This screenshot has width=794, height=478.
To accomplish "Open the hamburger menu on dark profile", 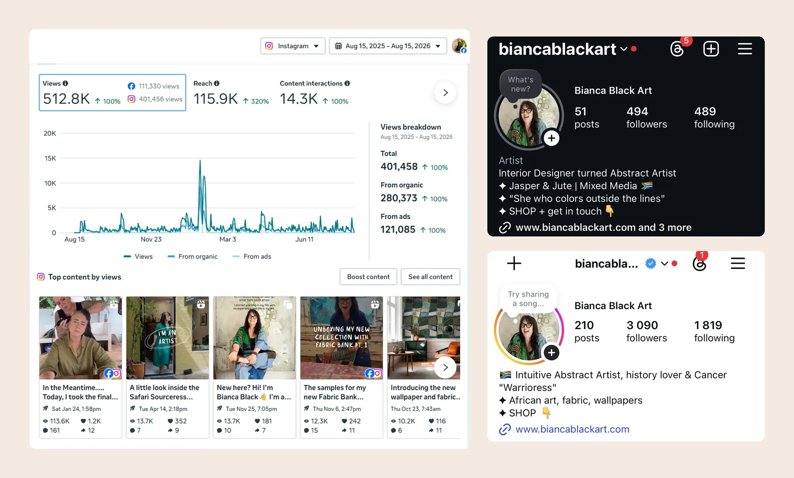I will pos(745,49).
